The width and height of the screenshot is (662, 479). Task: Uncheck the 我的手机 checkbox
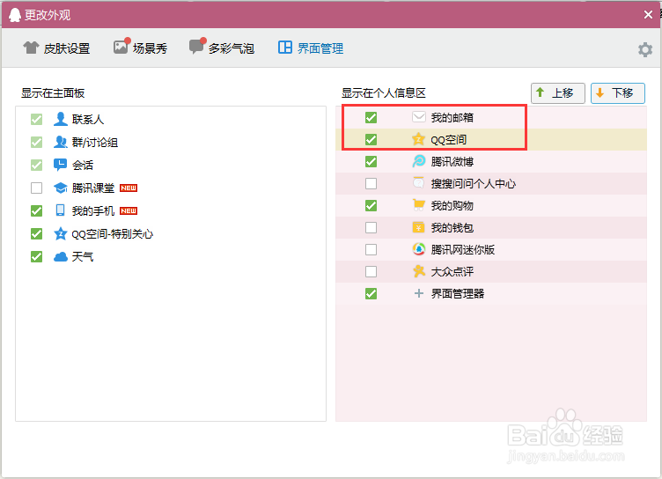coord(37,210)
